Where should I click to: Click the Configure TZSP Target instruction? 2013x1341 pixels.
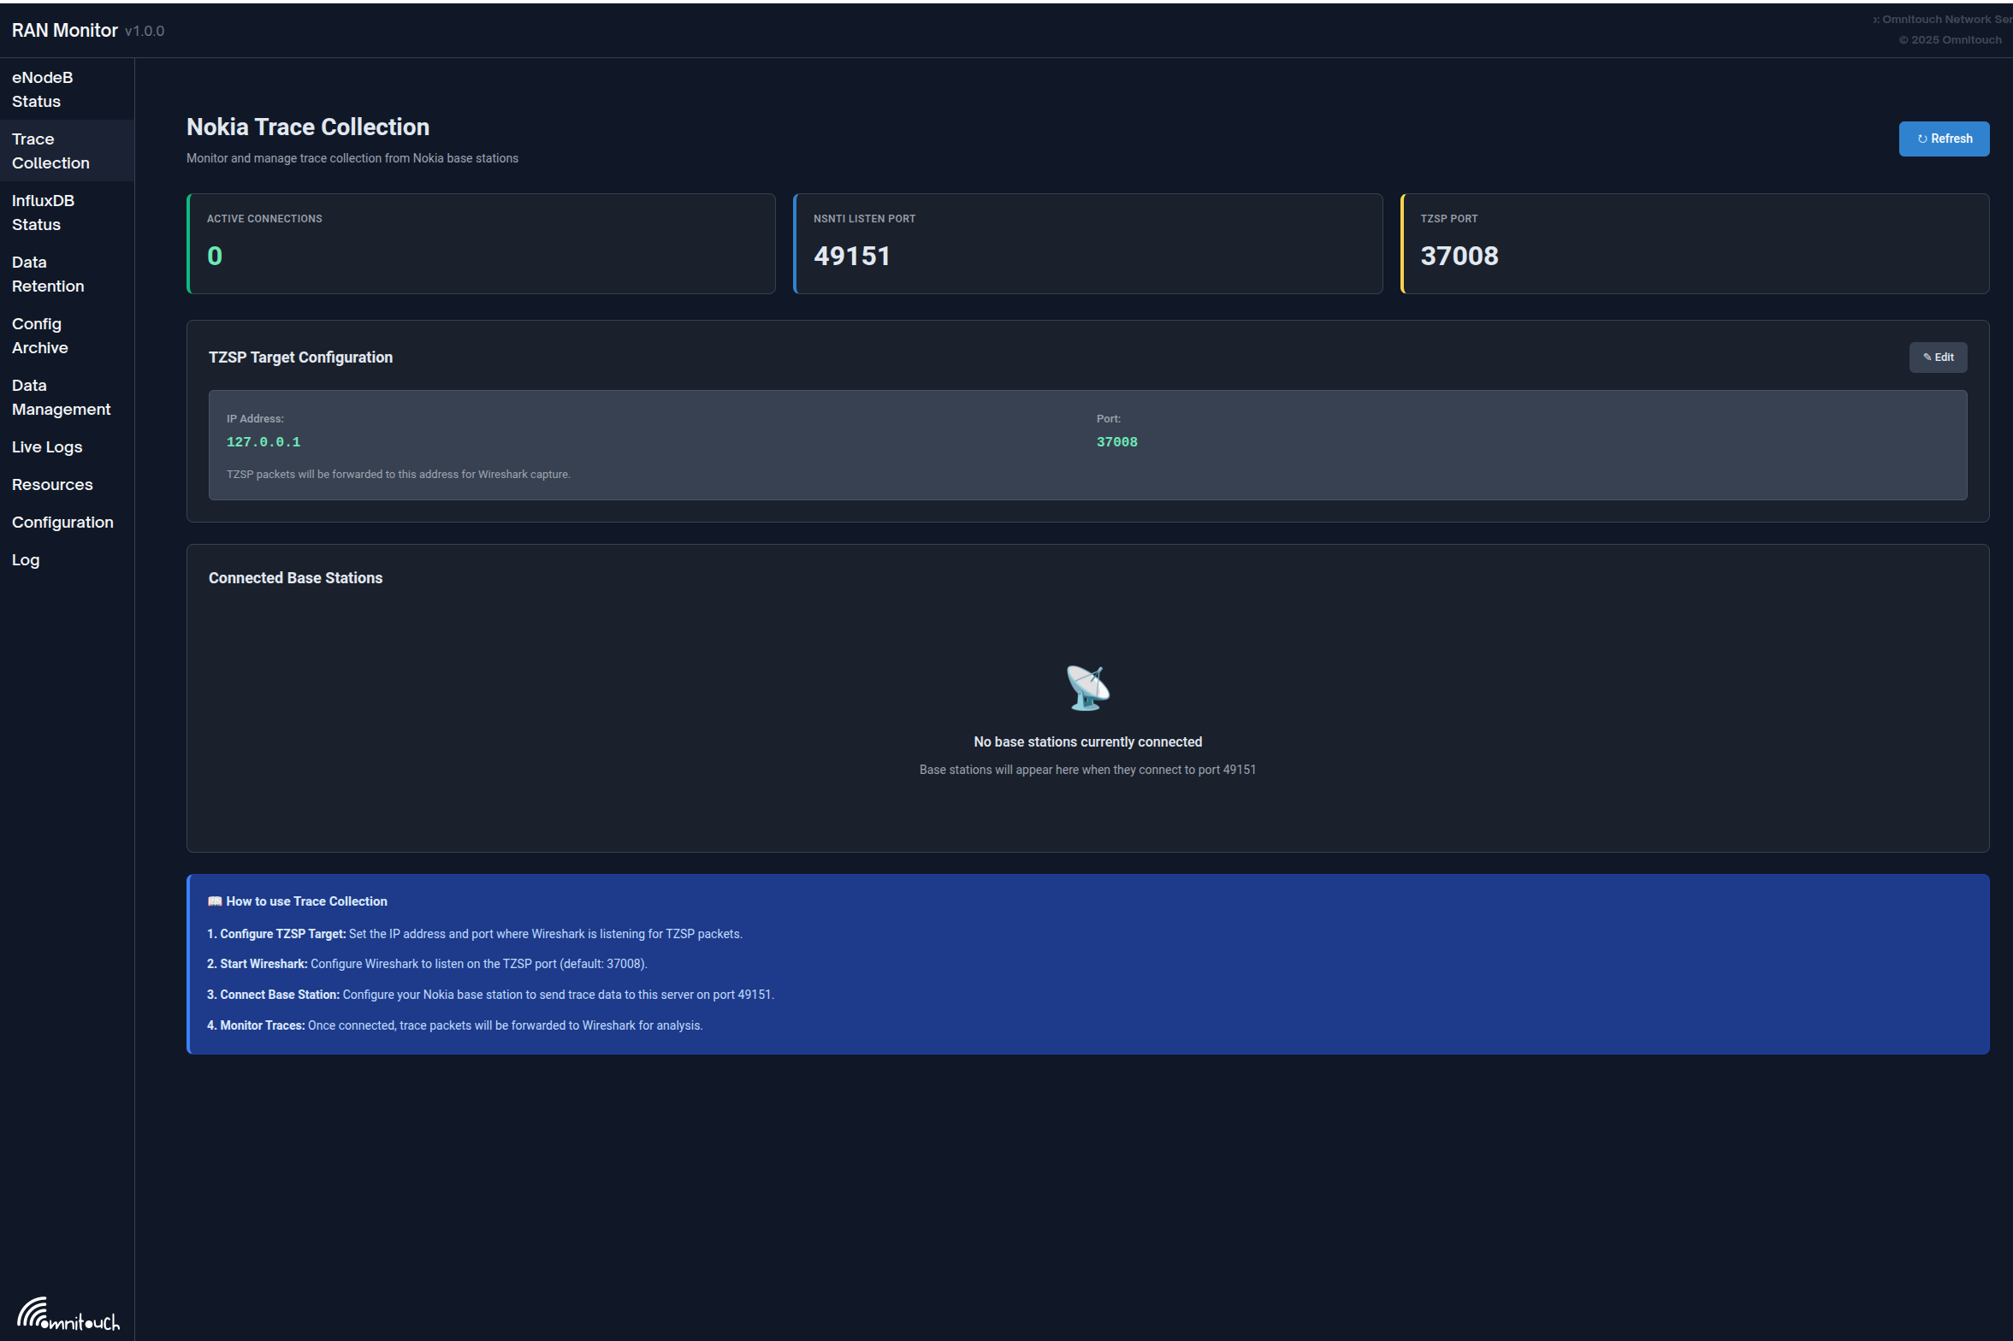coord(475,934)
